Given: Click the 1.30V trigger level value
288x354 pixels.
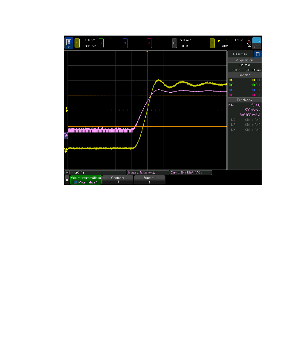Looking at the screenshot, I should coord(239,40).
